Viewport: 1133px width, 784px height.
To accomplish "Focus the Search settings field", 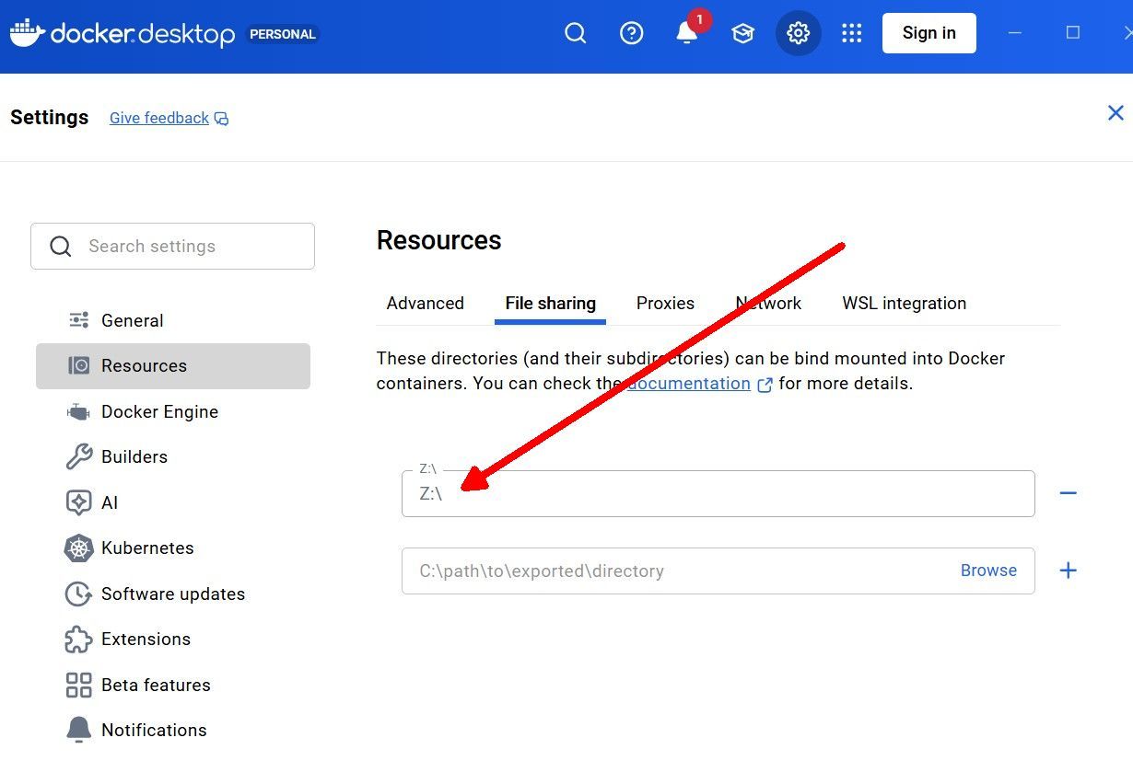I will coord(172,246).
